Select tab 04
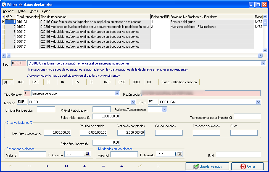This screenshot has height=172, width=269. point(63,82)
